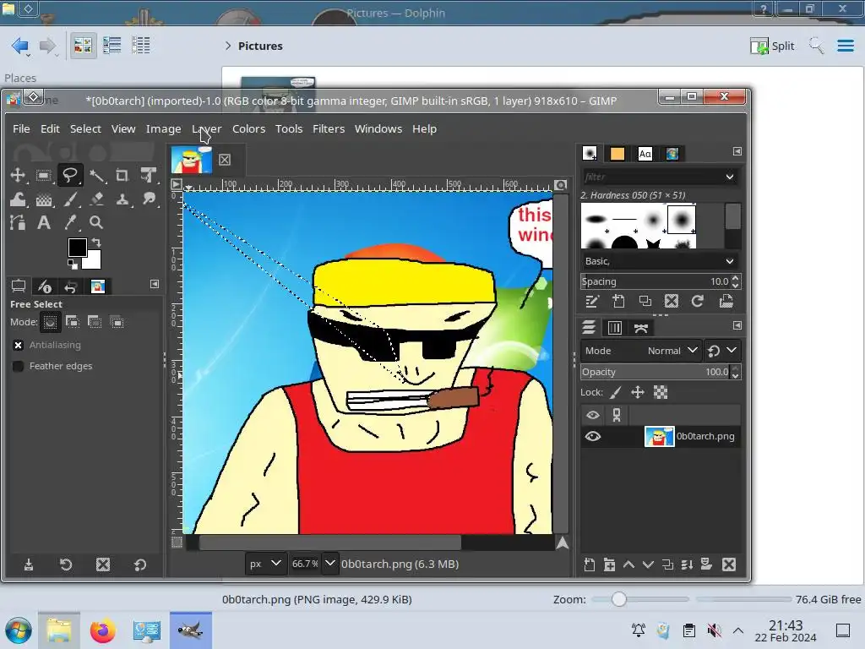
Task: Open the image unit px dropdown
Action: click(x=266, y=564)
